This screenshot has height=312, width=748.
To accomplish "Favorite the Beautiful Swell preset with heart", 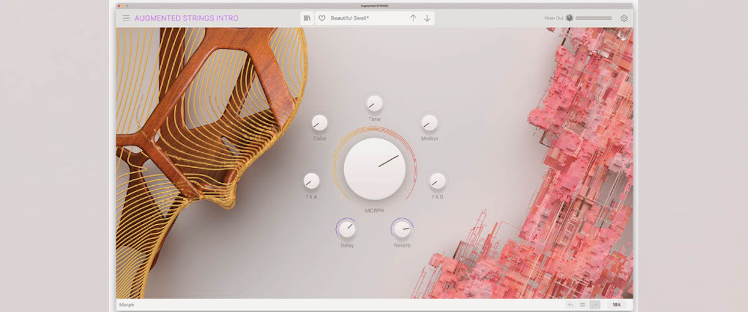I will tap(322, 18).
